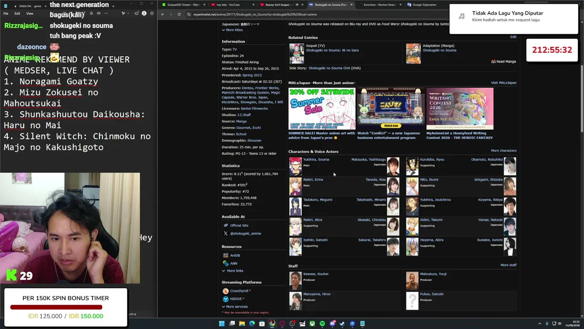
Task: Click the browser address bar URL
Action: 255,14
